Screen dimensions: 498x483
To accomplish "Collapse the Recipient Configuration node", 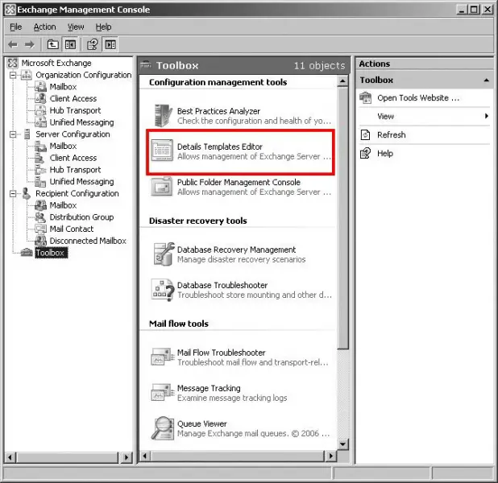I will pyautogui.click(x=13, y=193).
